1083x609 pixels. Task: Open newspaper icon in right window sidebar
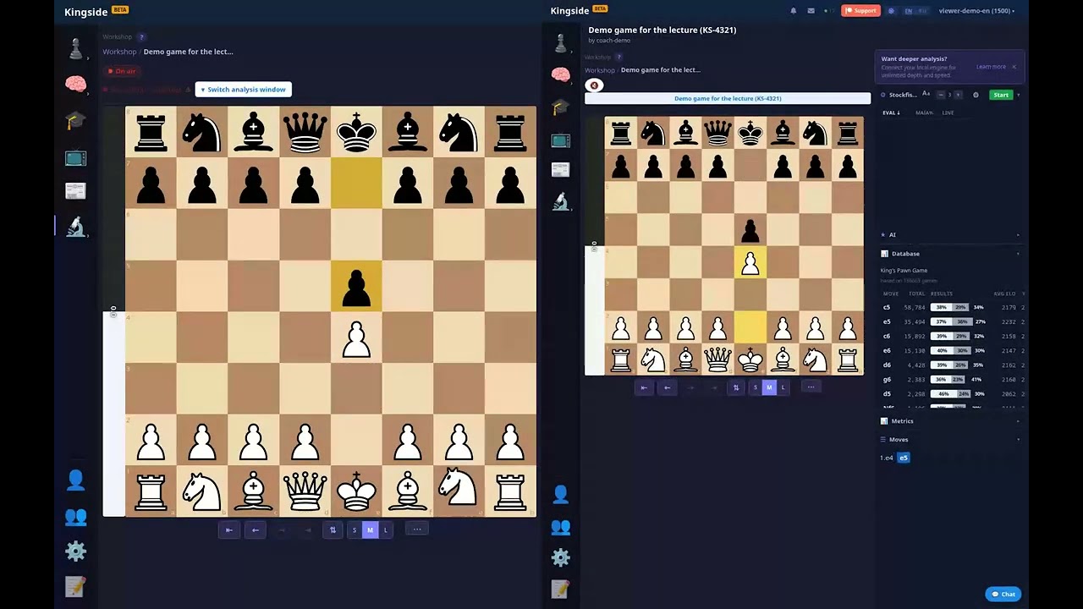560,170
